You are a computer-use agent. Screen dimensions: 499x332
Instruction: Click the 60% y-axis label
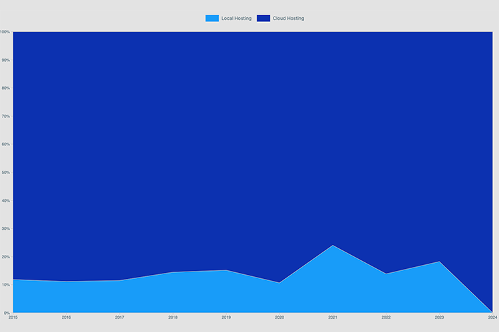[x=6, y=144]
